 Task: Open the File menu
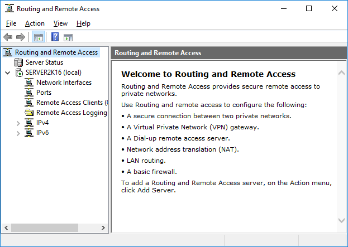11,23
